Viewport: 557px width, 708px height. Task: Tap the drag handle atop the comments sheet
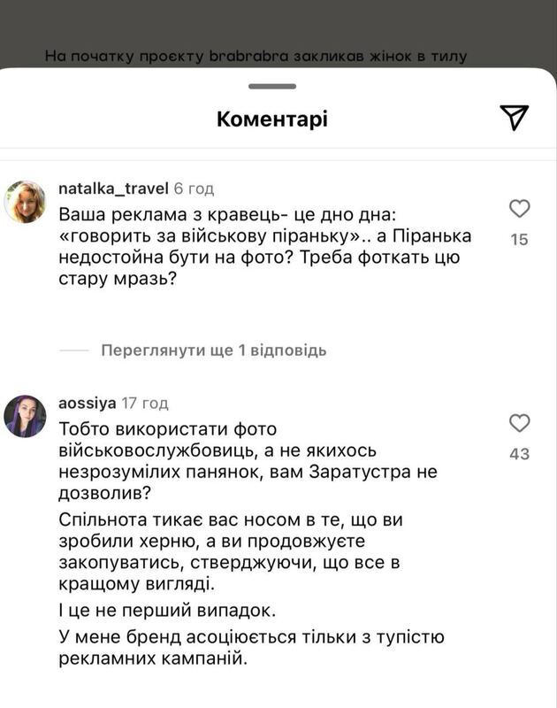click(x=271, y=86)
